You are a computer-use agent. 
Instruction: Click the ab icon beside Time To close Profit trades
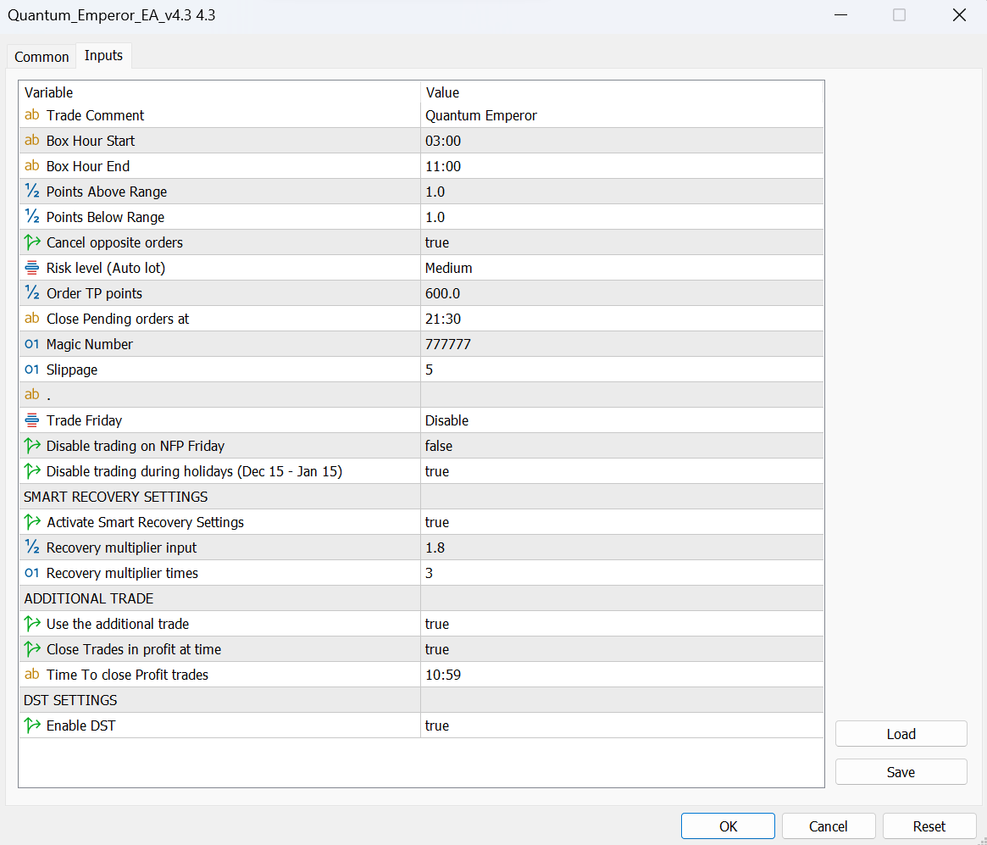pos(31,675)
